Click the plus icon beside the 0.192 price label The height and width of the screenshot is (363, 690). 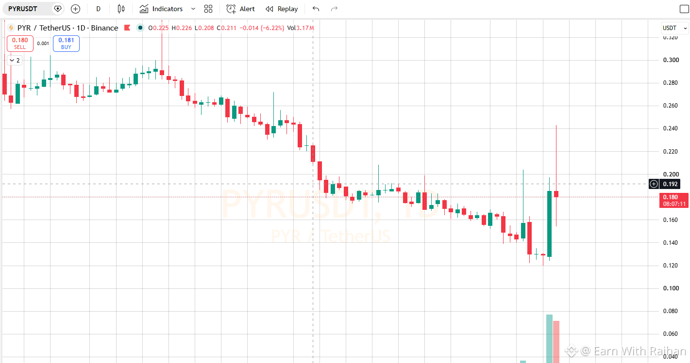(654, 184)
